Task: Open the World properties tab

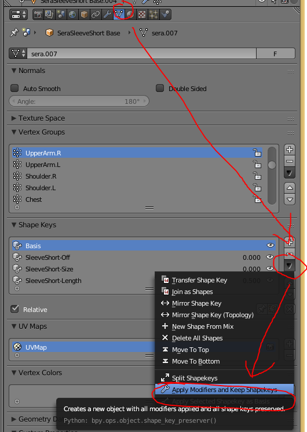Action: point(72,14)
